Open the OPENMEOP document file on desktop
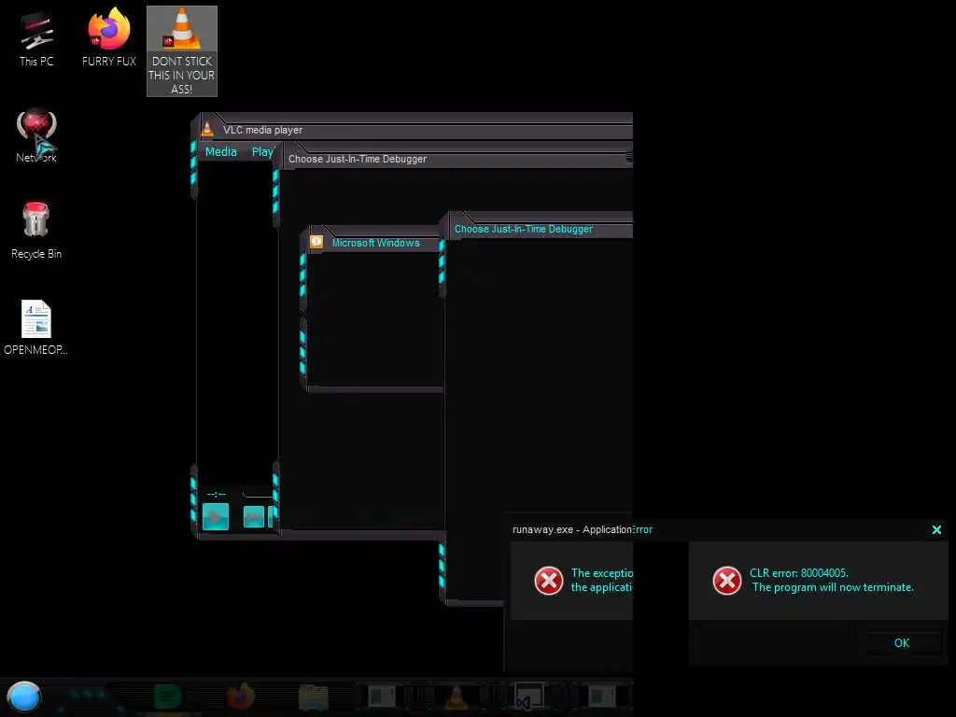 click(x=36, y=327)
